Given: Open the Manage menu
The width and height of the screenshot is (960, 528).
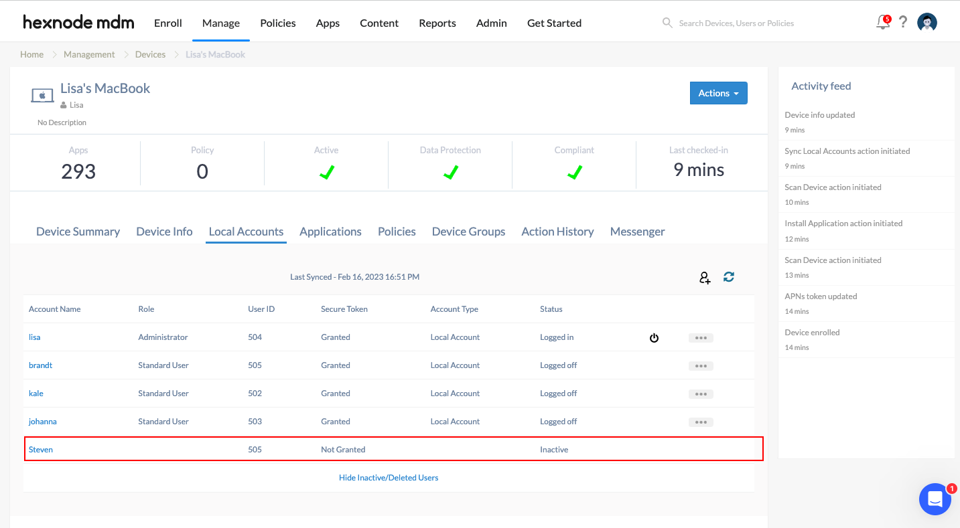Looking at the screenshot, I should [x=221, y=23].
